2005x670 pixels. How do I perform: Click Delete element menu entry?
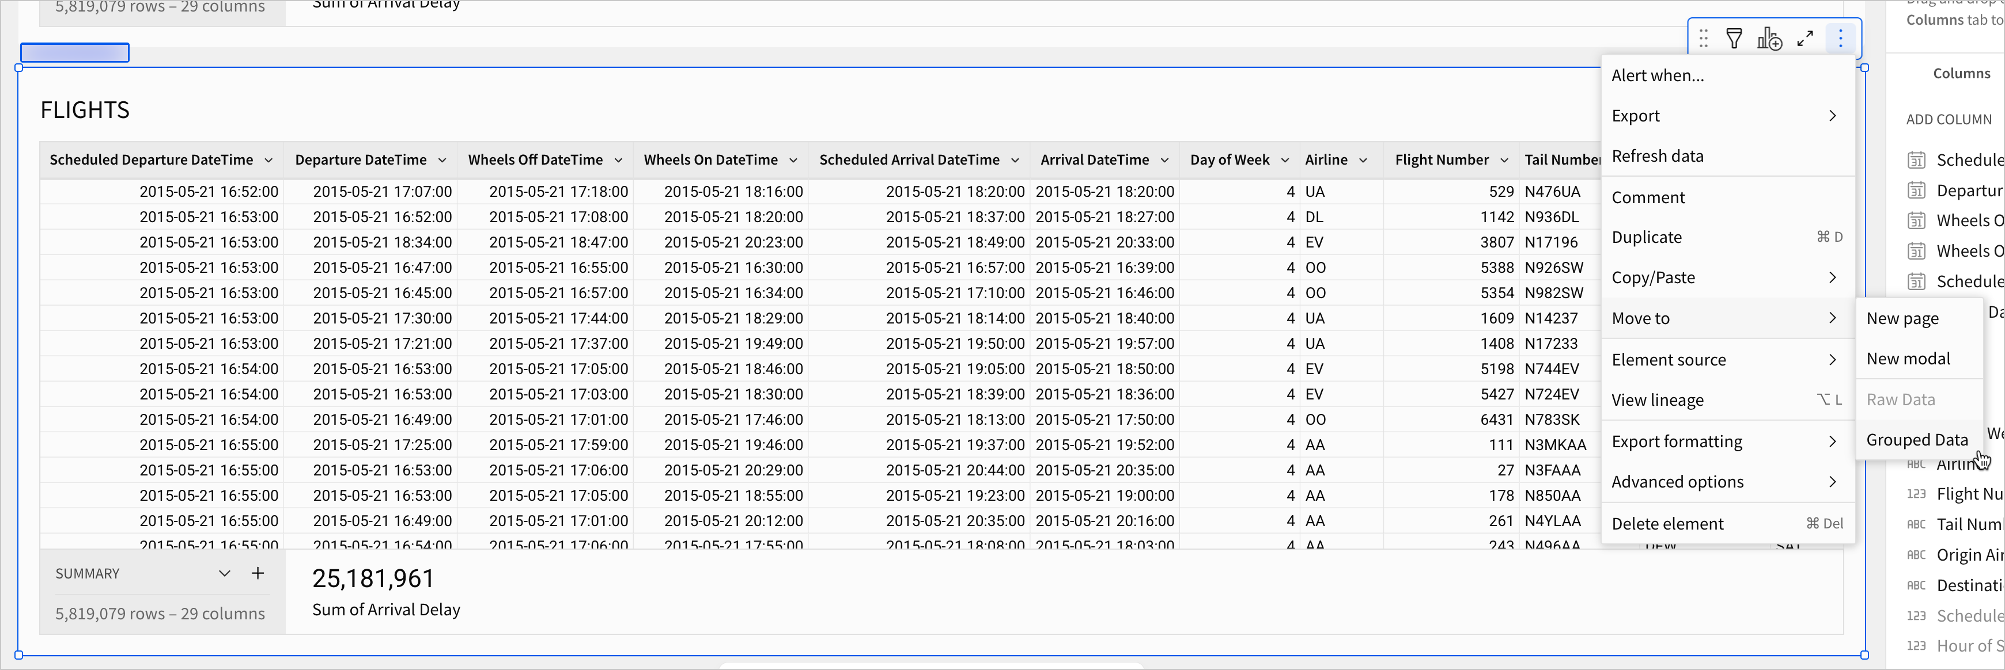[1667, 524]
